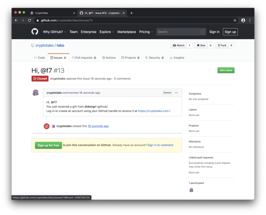Image resolution: width=266 pixels, height=215 pixels.
Task: Click the repository icon next to cryptotako
Action: pyautogui.click(x=33, y=45)
